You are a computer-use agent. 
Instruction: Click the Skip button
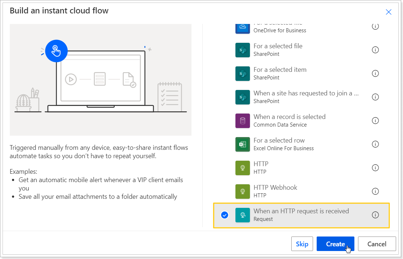(x=302, y=244)
